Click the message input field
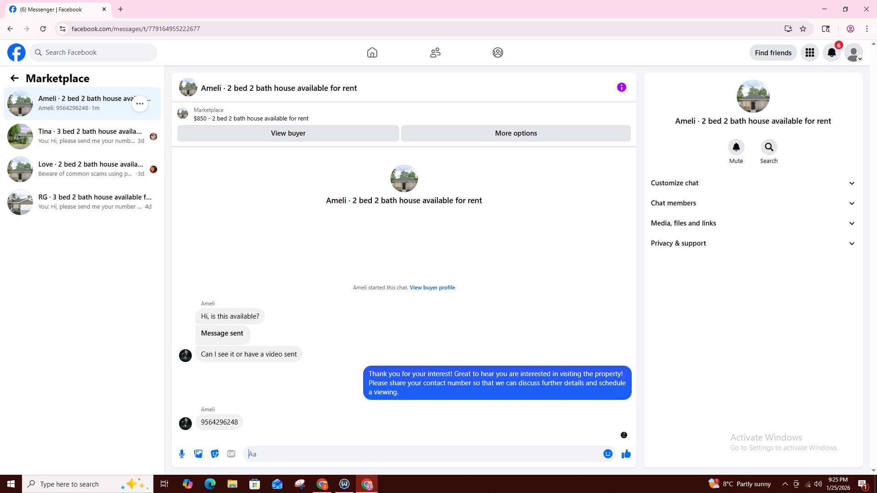Screen dimensions: 877x493 (x=423, y=454)
